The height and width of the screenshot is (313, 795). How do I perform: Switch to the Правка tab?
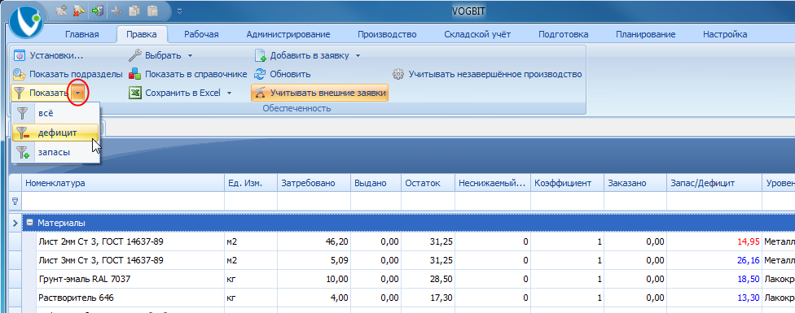142,34
